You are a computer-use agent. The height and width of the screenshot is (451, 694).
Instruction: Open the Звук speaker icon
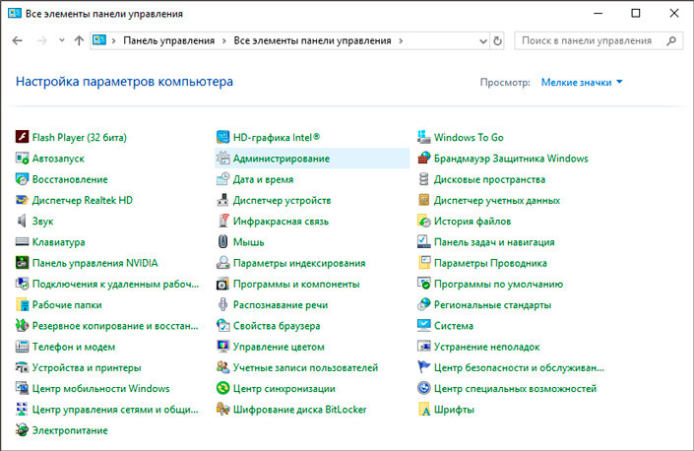pyautogui.click(x=22, y=221)
